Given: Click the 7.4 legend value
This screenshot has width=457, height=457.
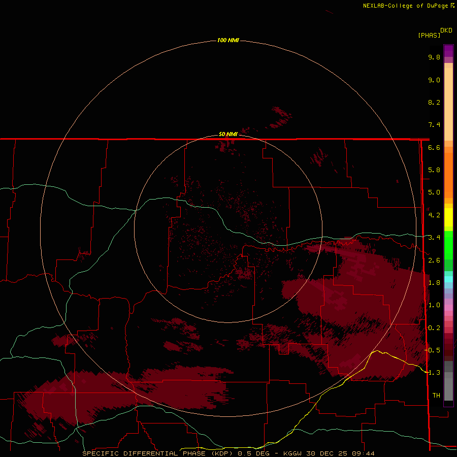Looking at the screenshot, I should 434,125.
